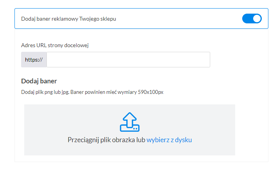This screenshot has width=277, height=171.
Task: Click the "Adres URL strony docelowej" label
Action: (55, 45)
